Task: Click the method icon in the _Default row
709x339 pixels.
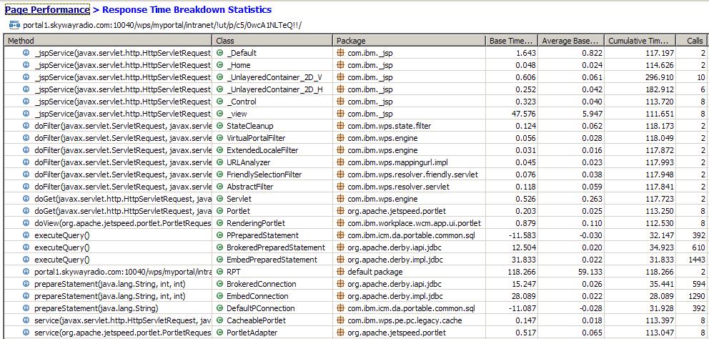Action: [26, 53]
